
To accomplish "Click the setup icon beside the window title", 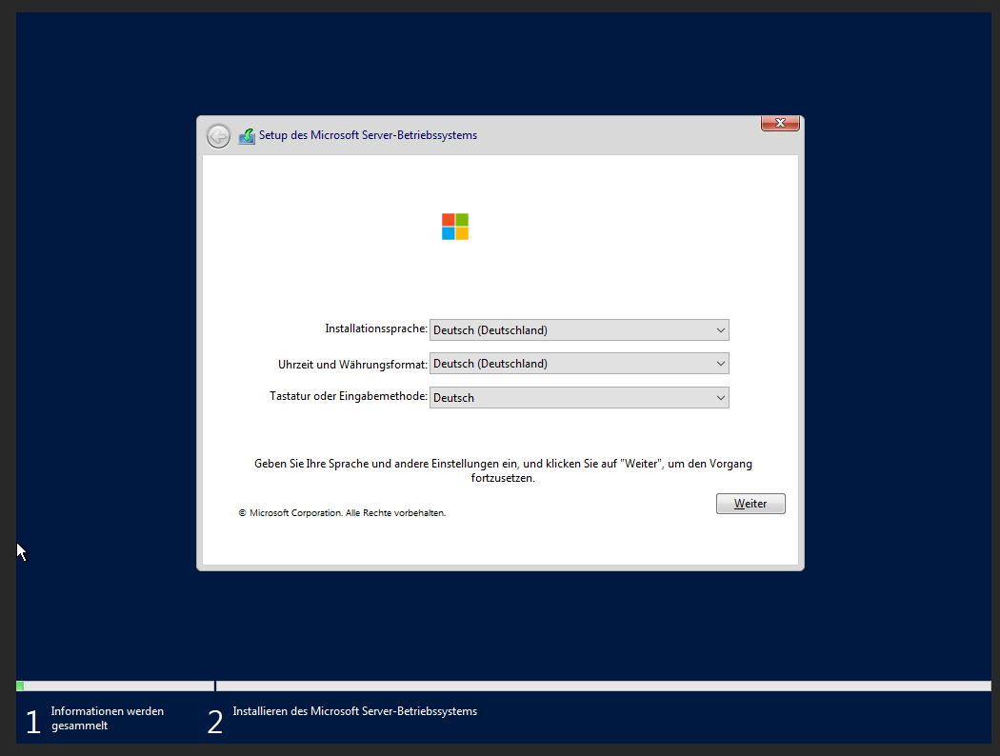I will tap(247, 136).
